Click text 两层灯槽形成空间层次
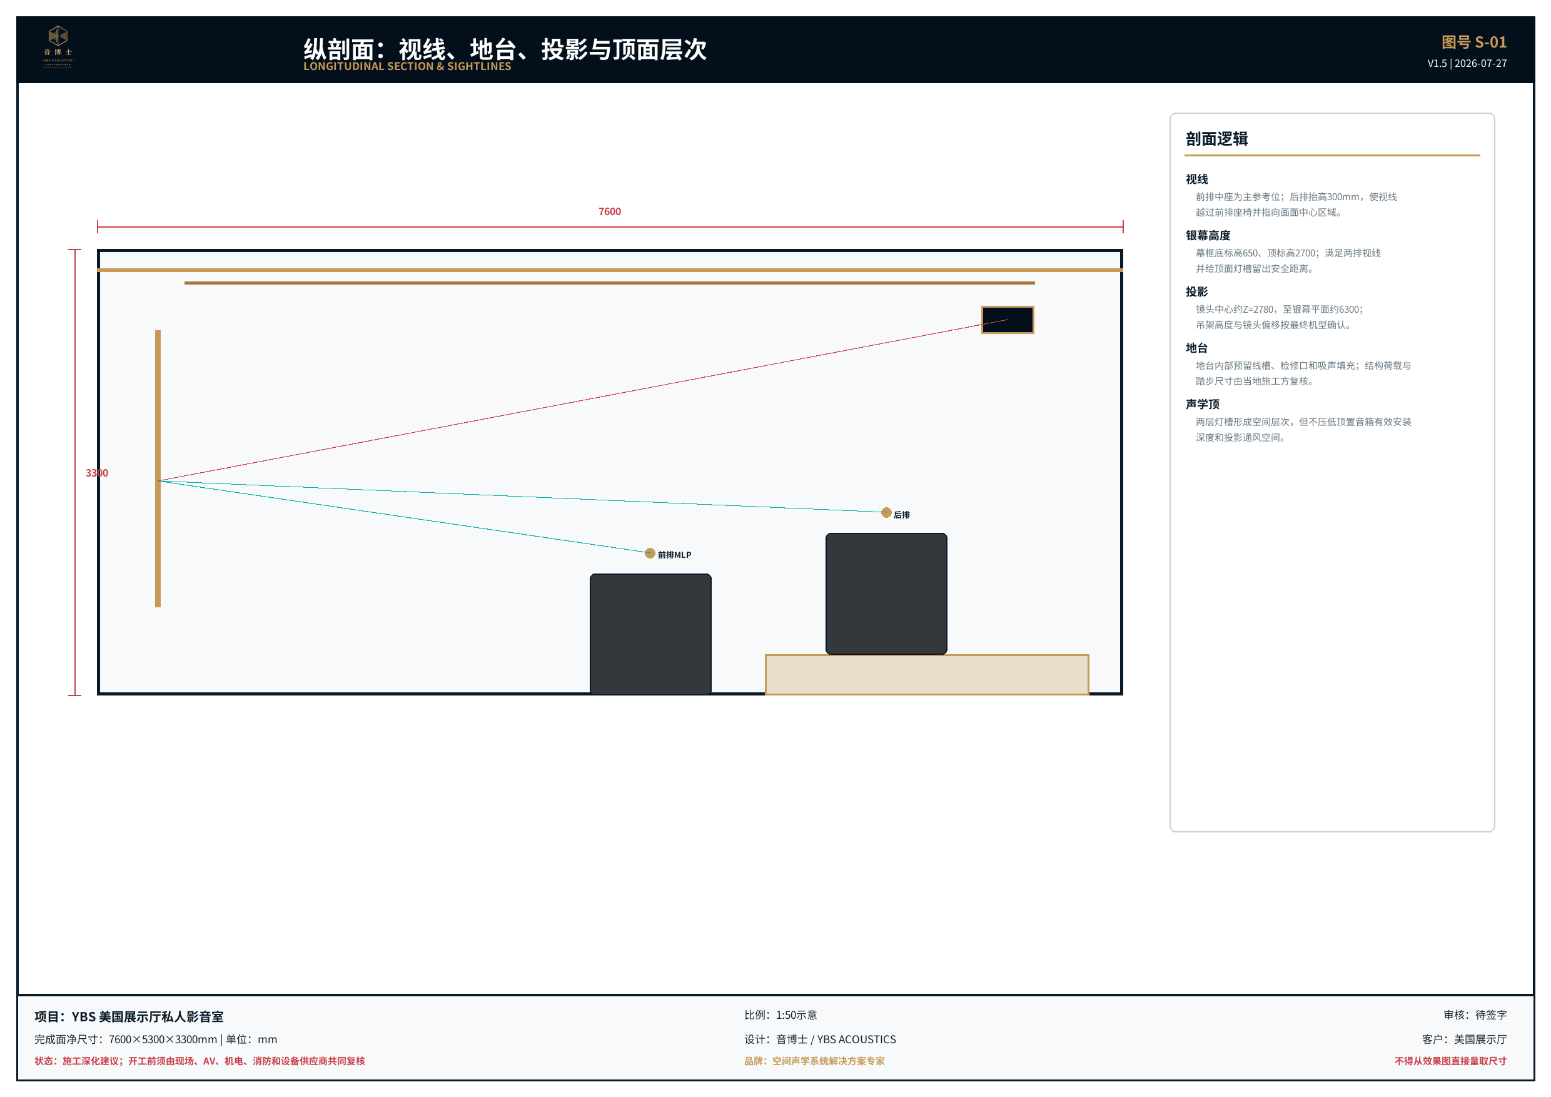The image size is (1551, 1097). (x=1242, y=422)
